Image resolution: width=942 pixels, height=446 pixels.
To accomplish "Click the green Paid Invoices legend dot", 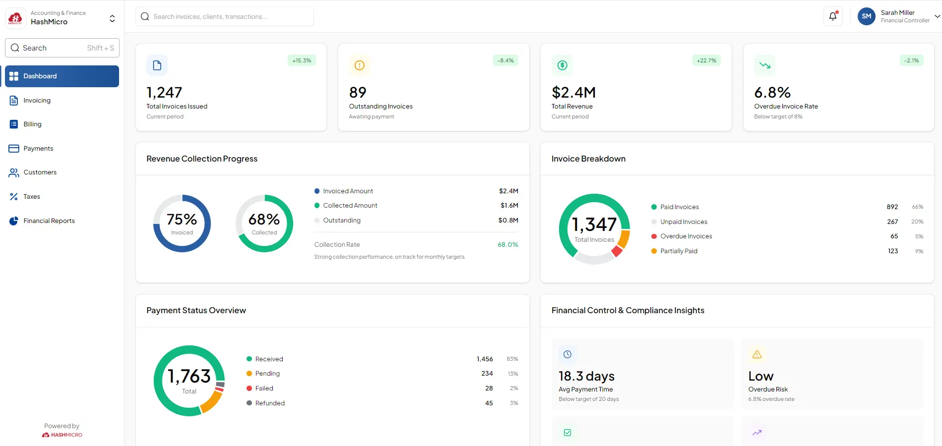I will click(x=654, y=207).
